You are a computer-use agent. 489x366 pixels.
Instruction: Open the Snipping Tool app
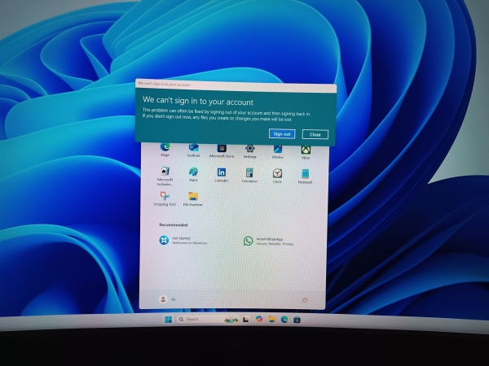point(165,199)
